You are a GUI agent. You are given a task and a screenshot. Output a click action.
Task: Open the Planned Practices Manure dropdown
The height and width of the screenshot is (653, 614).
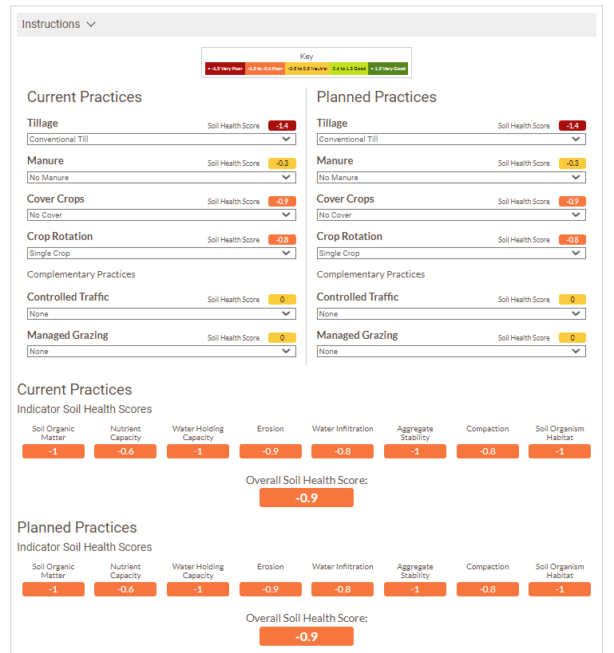(x=451, y=177)
